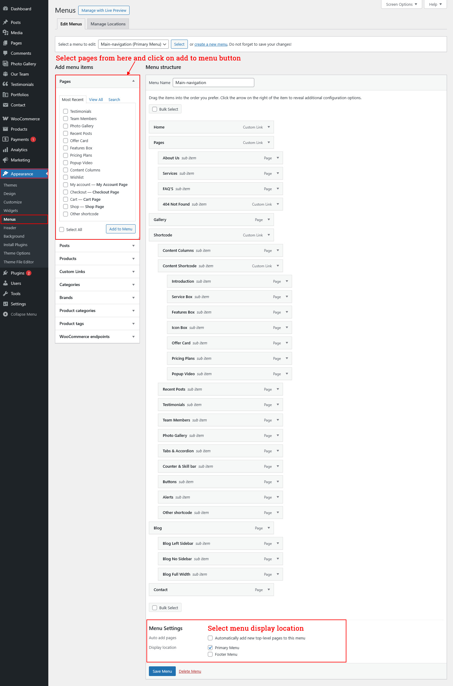Open Posts via the pushpin icon
The height and width of the screenshot is (686, 453).
(5, 22)
